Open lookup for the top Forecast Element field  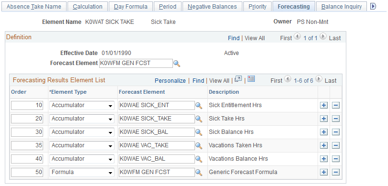tap(177, 64)
